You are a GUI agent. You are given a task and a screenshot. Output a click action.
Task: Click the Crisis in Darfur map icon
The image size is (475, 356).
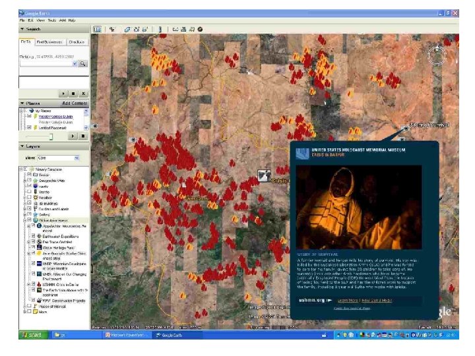click(263, 175)
